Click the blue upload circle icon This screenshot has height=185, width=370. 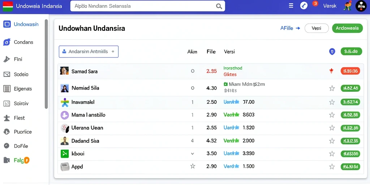tap(332, 51)
